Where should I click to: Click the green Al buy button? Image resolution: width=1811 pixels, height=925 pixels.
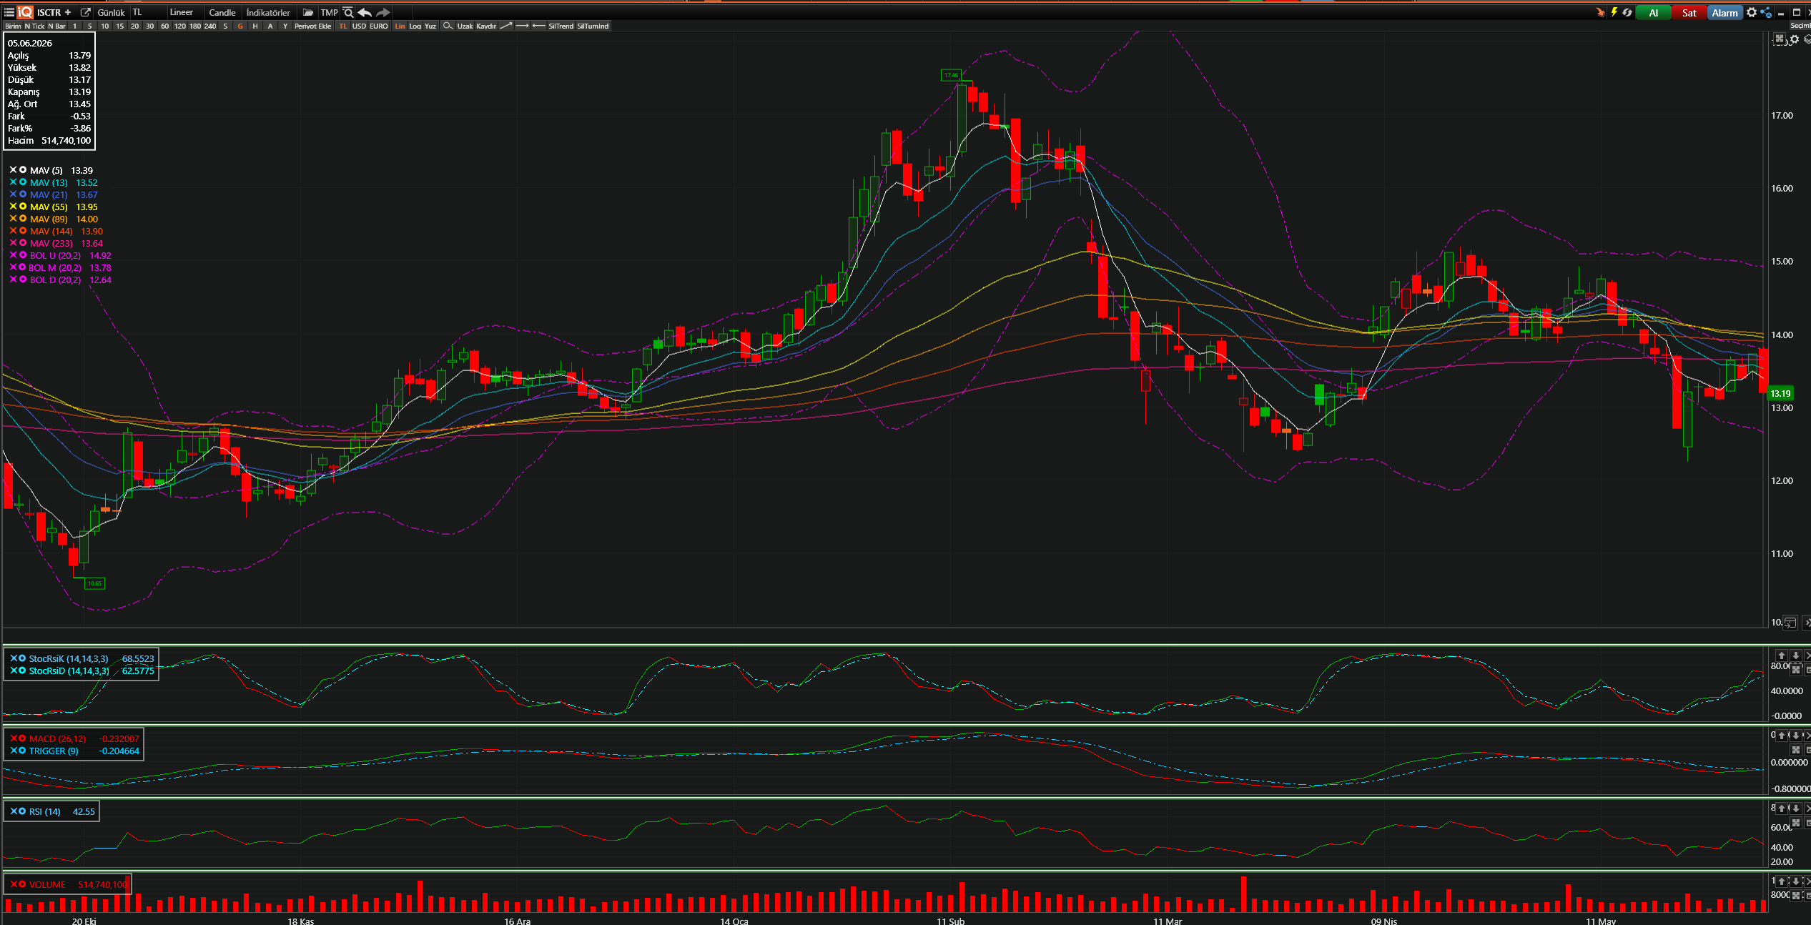coord(1653,13)
